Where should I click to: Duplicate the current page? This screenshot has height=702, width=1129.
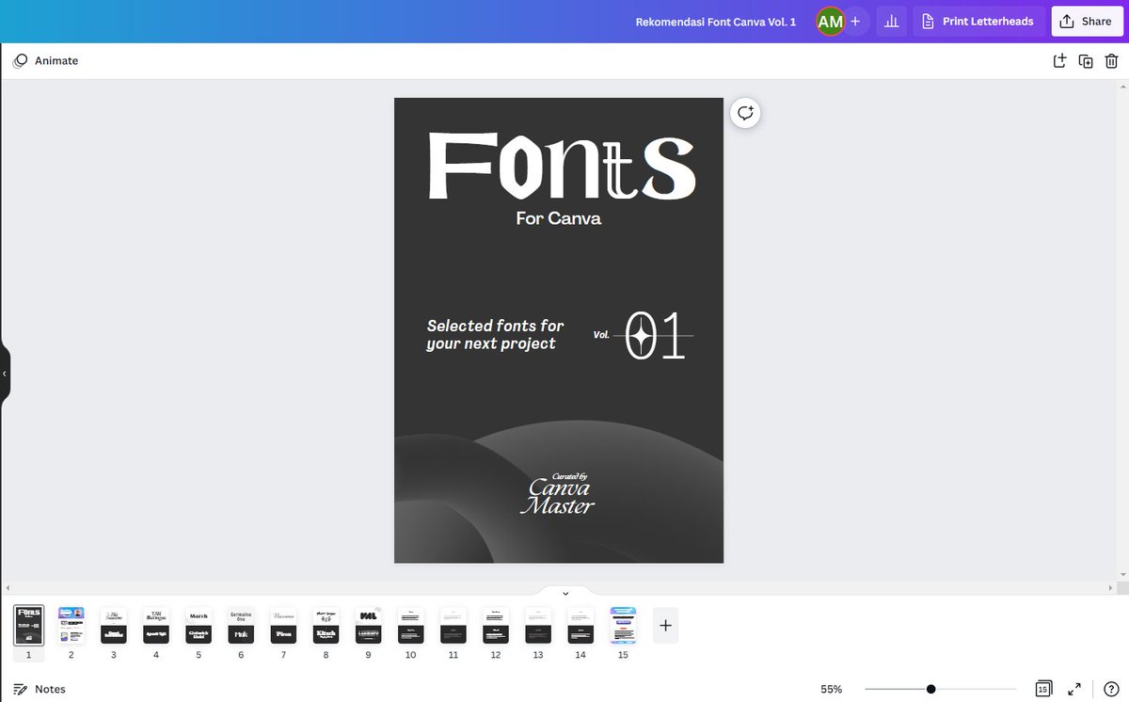pos(1086,61)
